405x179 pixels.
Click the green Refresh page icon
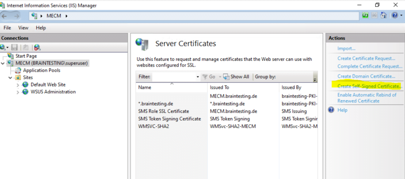point(365,15)
